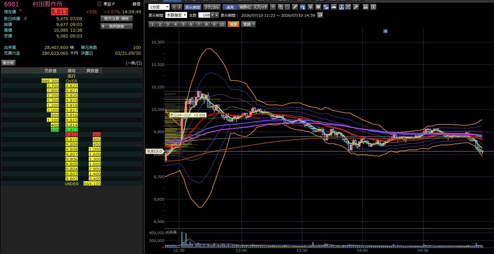This screenshot has height=254, width=494.
Task: Select chart preset 5
Action: 183,24
